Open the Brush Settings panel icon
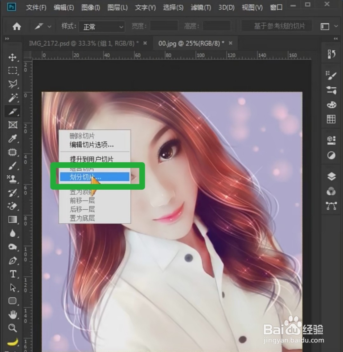The height and width of the screenshot is (352, 343). click(x=331, y=76)
